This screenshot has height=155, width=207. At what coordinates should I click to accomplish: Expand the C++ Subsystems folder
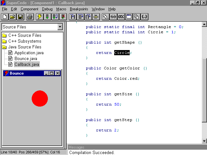point(4,41)
